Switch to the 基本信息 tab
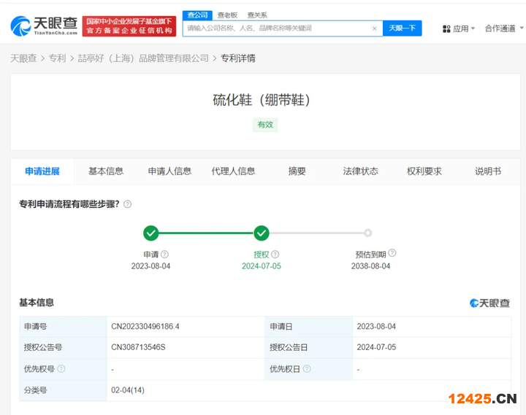 [x=106, y=171]
